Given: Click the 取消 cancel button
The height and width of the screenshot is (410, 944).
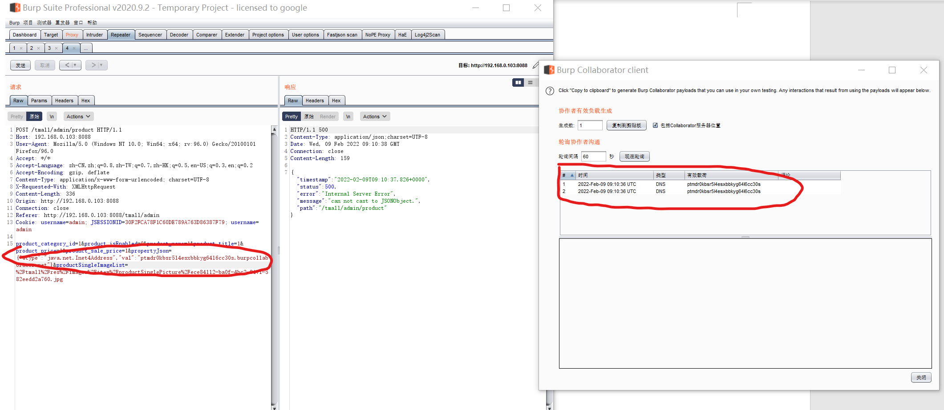Looking at the screenshot, I should (45, 65).
